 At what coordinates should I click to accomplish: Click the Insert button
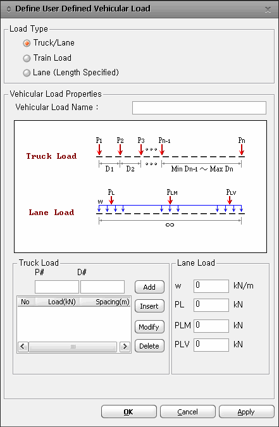(x=149, y=306)
